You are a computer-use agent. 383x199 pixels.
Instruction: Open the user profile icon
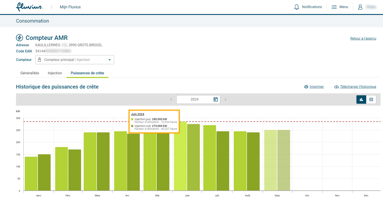[x=360, y=7]
